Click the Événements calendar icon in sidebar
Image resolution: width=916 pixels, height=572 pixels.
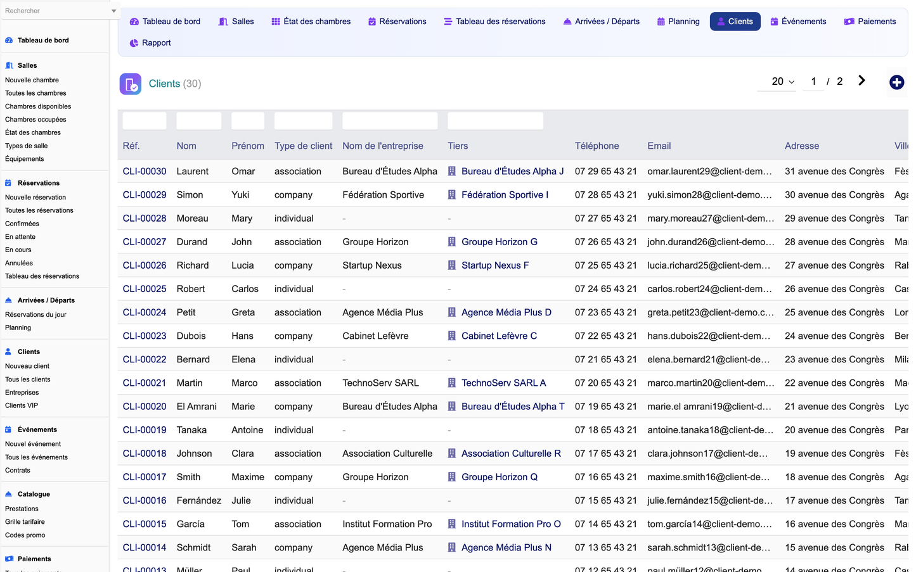click(9, 429)
